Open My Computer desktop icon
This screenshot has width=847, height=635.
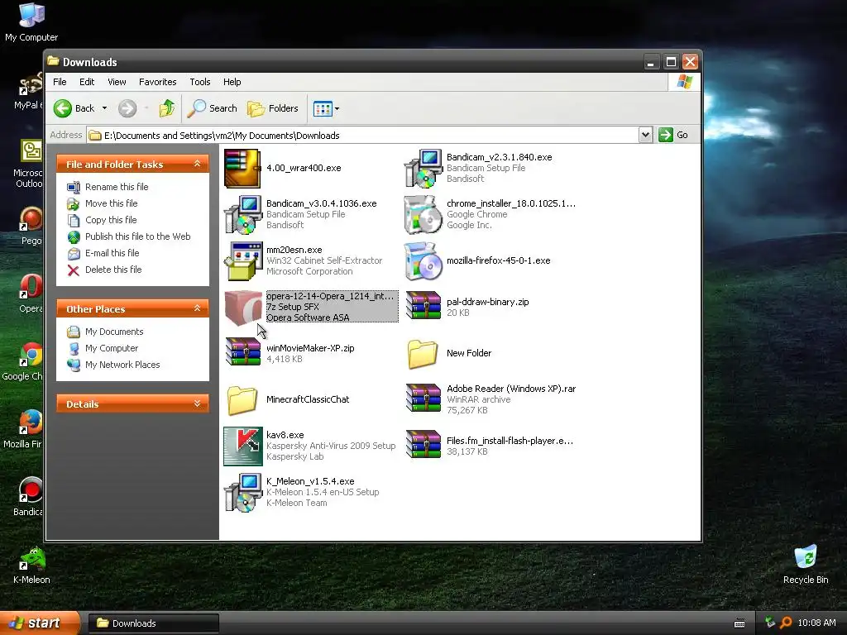click(31, 22)
